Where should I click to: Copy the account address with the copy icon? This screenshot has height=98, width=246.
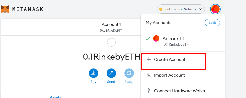121,31
